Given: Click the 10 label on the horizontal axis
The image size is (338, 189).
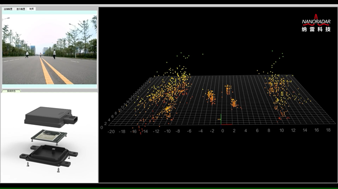Looking at the screenshot, I should pos(281,131).
